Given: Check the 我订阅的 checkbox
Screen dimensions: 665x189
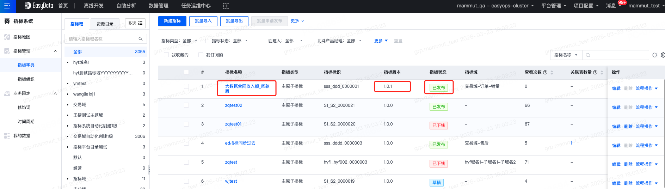Looking at the screenshot, I should 201,55.
